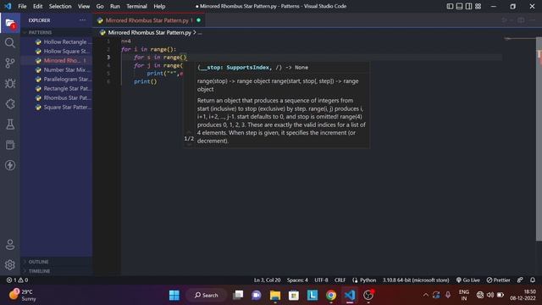The width and height of the screenshot is (542, 305).
Task: Select Python 3.10.8 64-bit interpreter
Action: pyautogui.click(x=416, y=280)
